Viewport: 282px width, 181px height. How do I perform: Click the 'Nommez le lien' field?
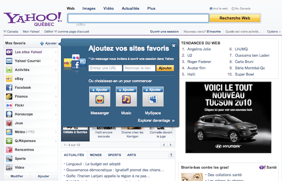click(x=139, y=68)
